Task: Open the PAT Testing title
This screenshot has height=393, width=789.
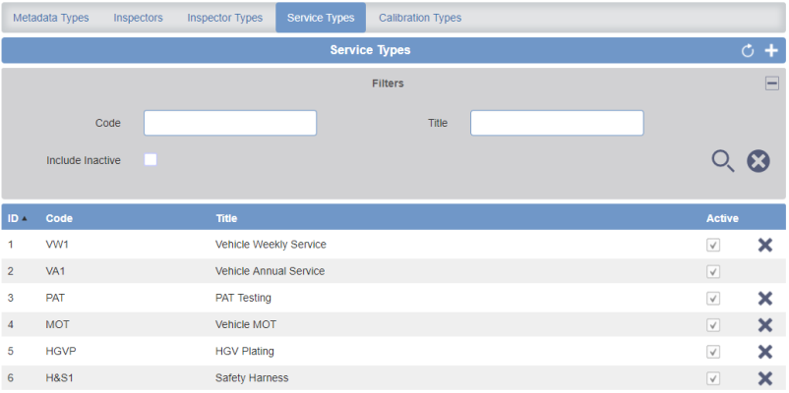Action: [244, 298]
